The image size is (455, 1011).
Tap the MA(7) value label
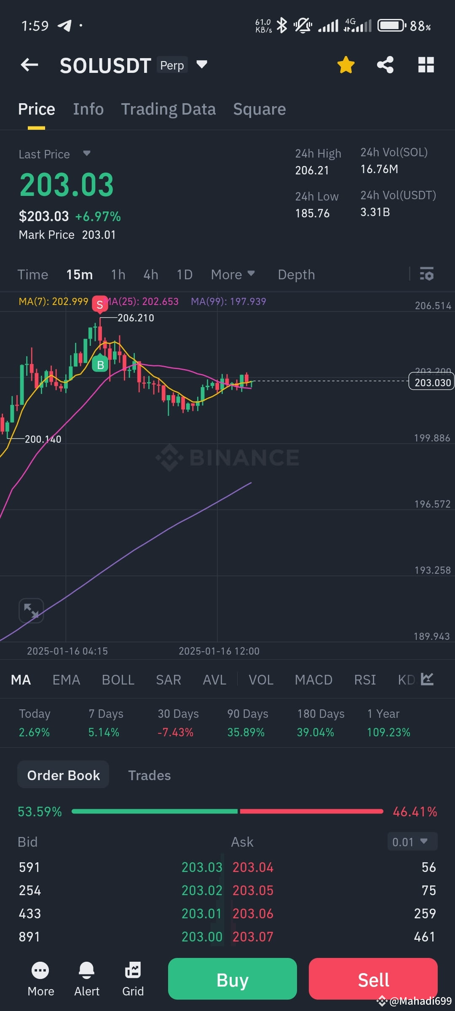pos(54,301)
